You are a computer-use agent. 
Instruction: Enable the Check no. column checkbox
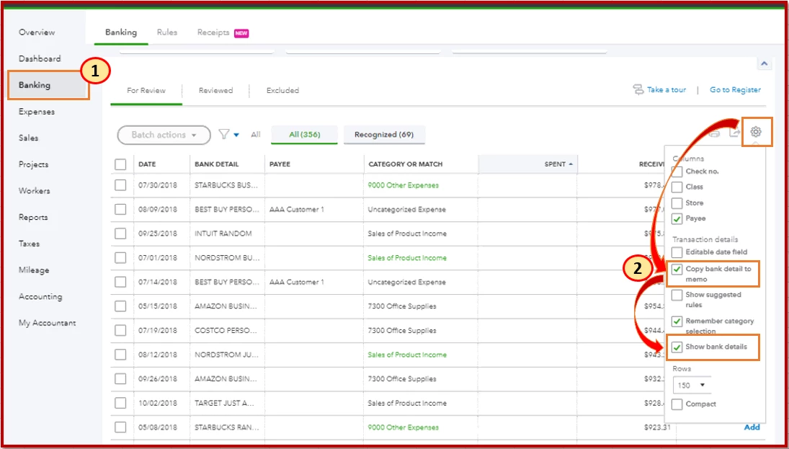677,172
